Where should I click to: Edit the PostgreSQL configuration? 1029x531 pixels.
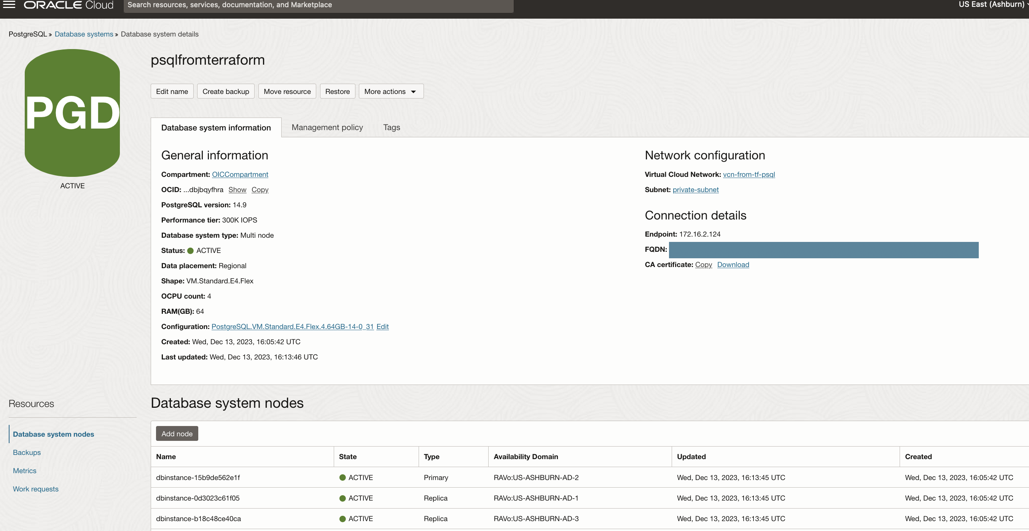(x=382, y=327)
